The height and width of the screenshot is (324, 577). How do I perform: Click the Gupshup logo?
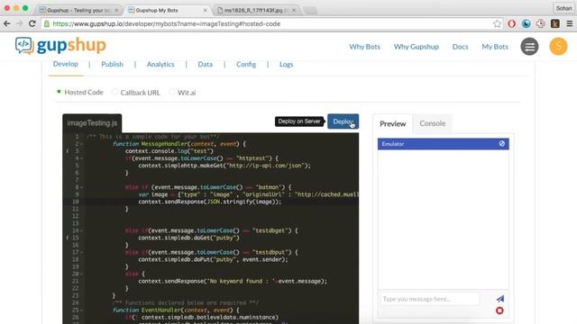click(60, 46)
